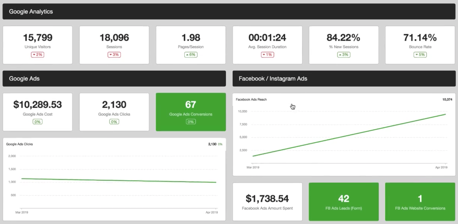Click the Bounce Rate 71.14% value
This screenshot has width=458, height=224.
420,38
